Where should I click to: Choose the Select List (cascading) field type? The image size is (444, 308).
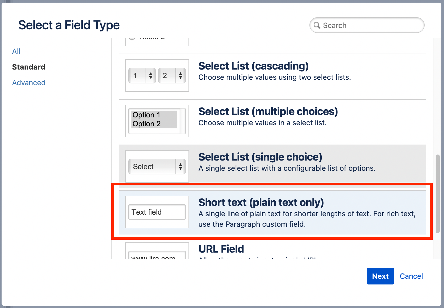pos(253,66)
